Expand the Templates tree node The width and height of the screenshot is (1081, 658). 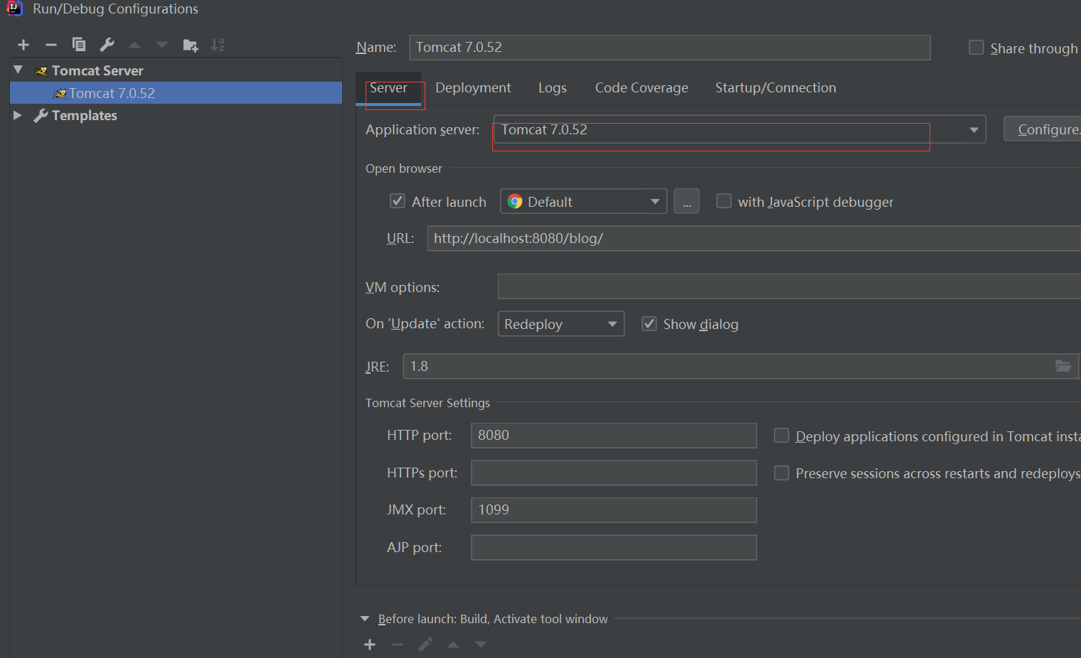[17, 115]
